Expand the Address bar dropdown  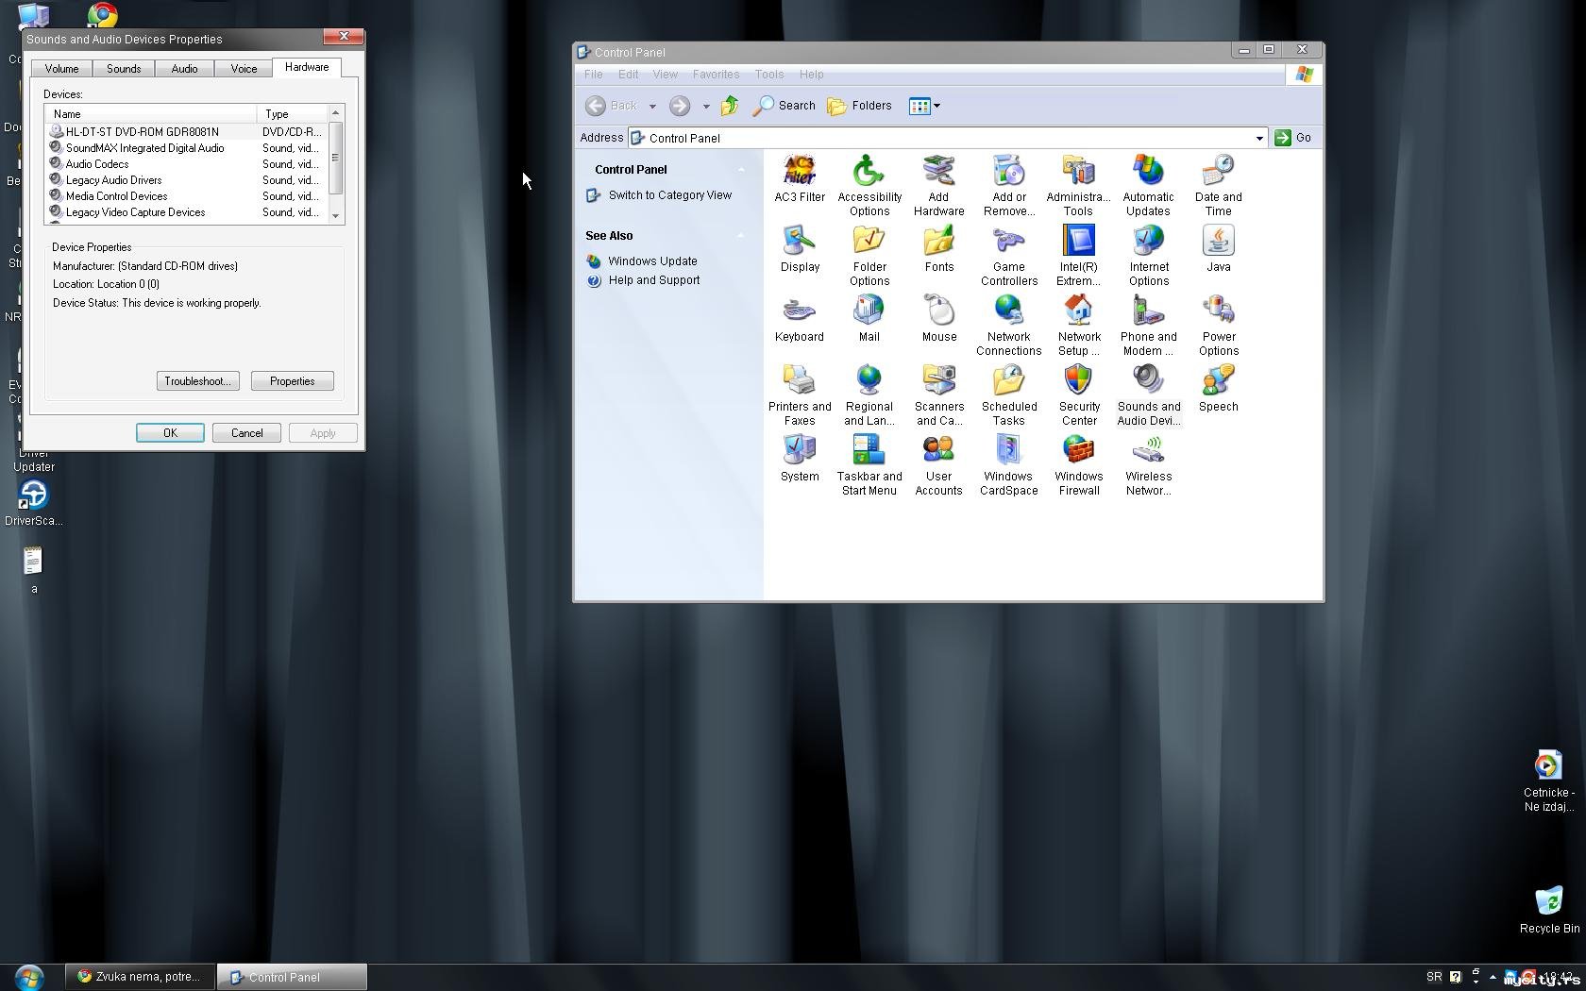point(1258,138)
